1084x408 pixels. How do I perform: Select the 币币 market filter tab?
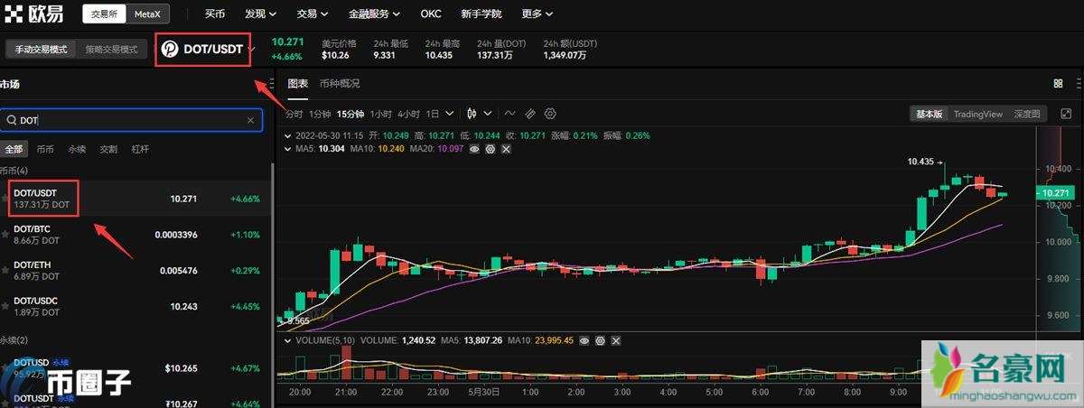45,149
